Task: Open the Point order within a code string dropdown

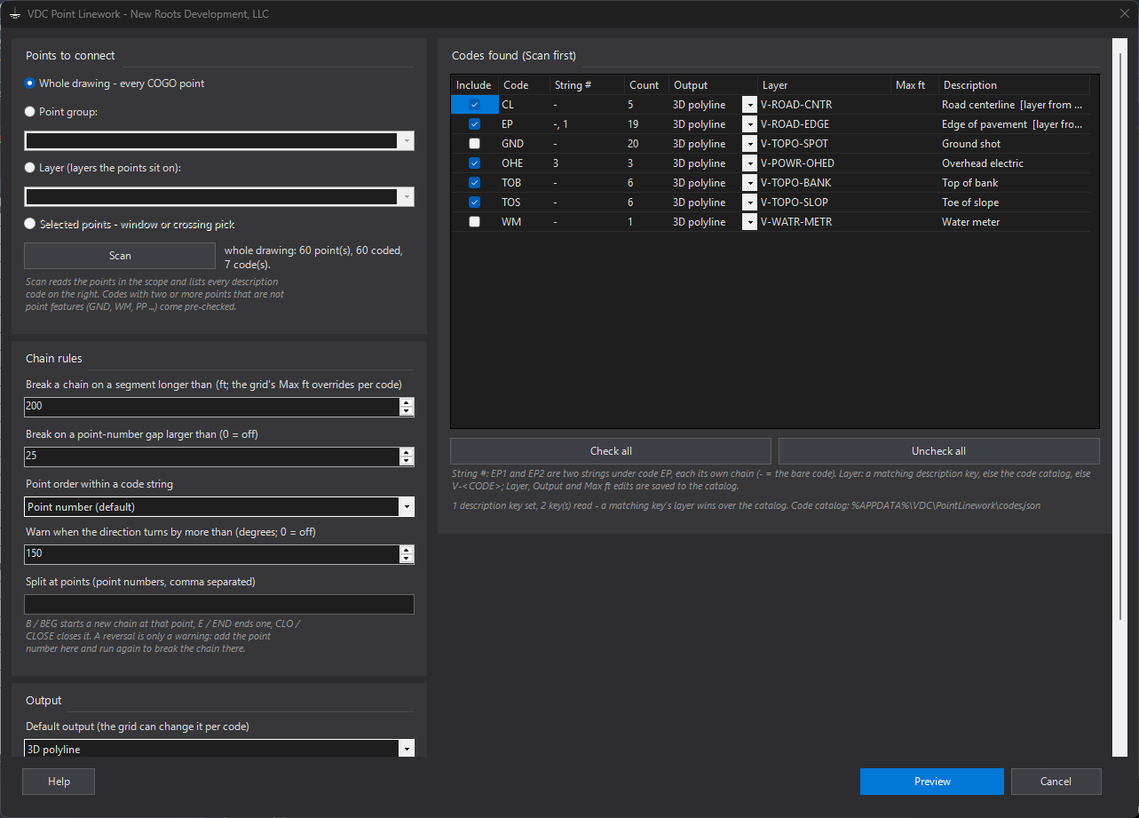Action: coord(407,507)
